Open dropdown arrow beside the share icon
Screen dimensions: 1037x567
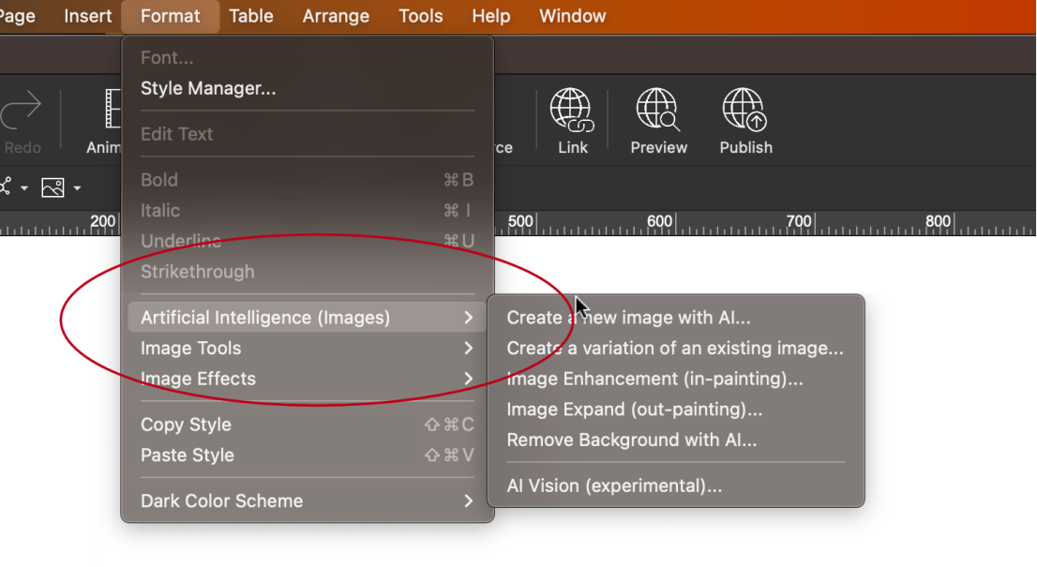(24, 188)
